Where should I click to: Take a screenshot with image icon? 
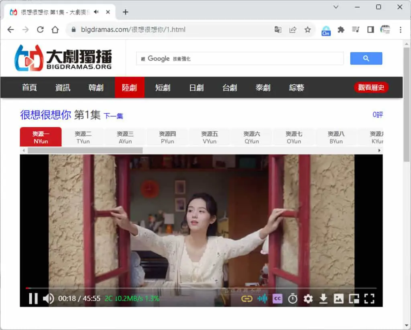(338, 298)
